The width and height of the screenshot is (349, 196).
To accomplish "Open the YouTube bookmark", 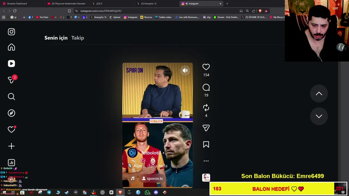I will pyautogui.click(x=42, y=17).
